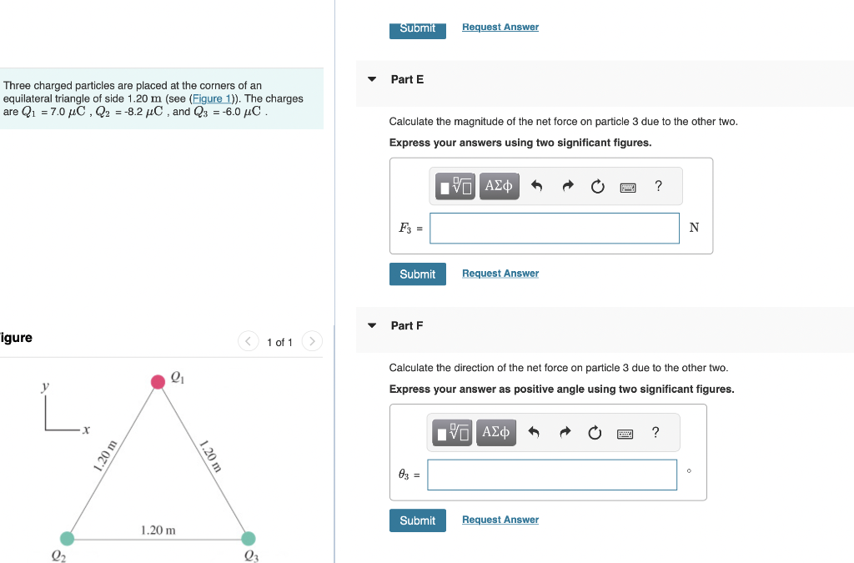Insert Greek symbols using ΑΣΦ in Part F
This screenshot has height=563, width=854.
[496, 432]
